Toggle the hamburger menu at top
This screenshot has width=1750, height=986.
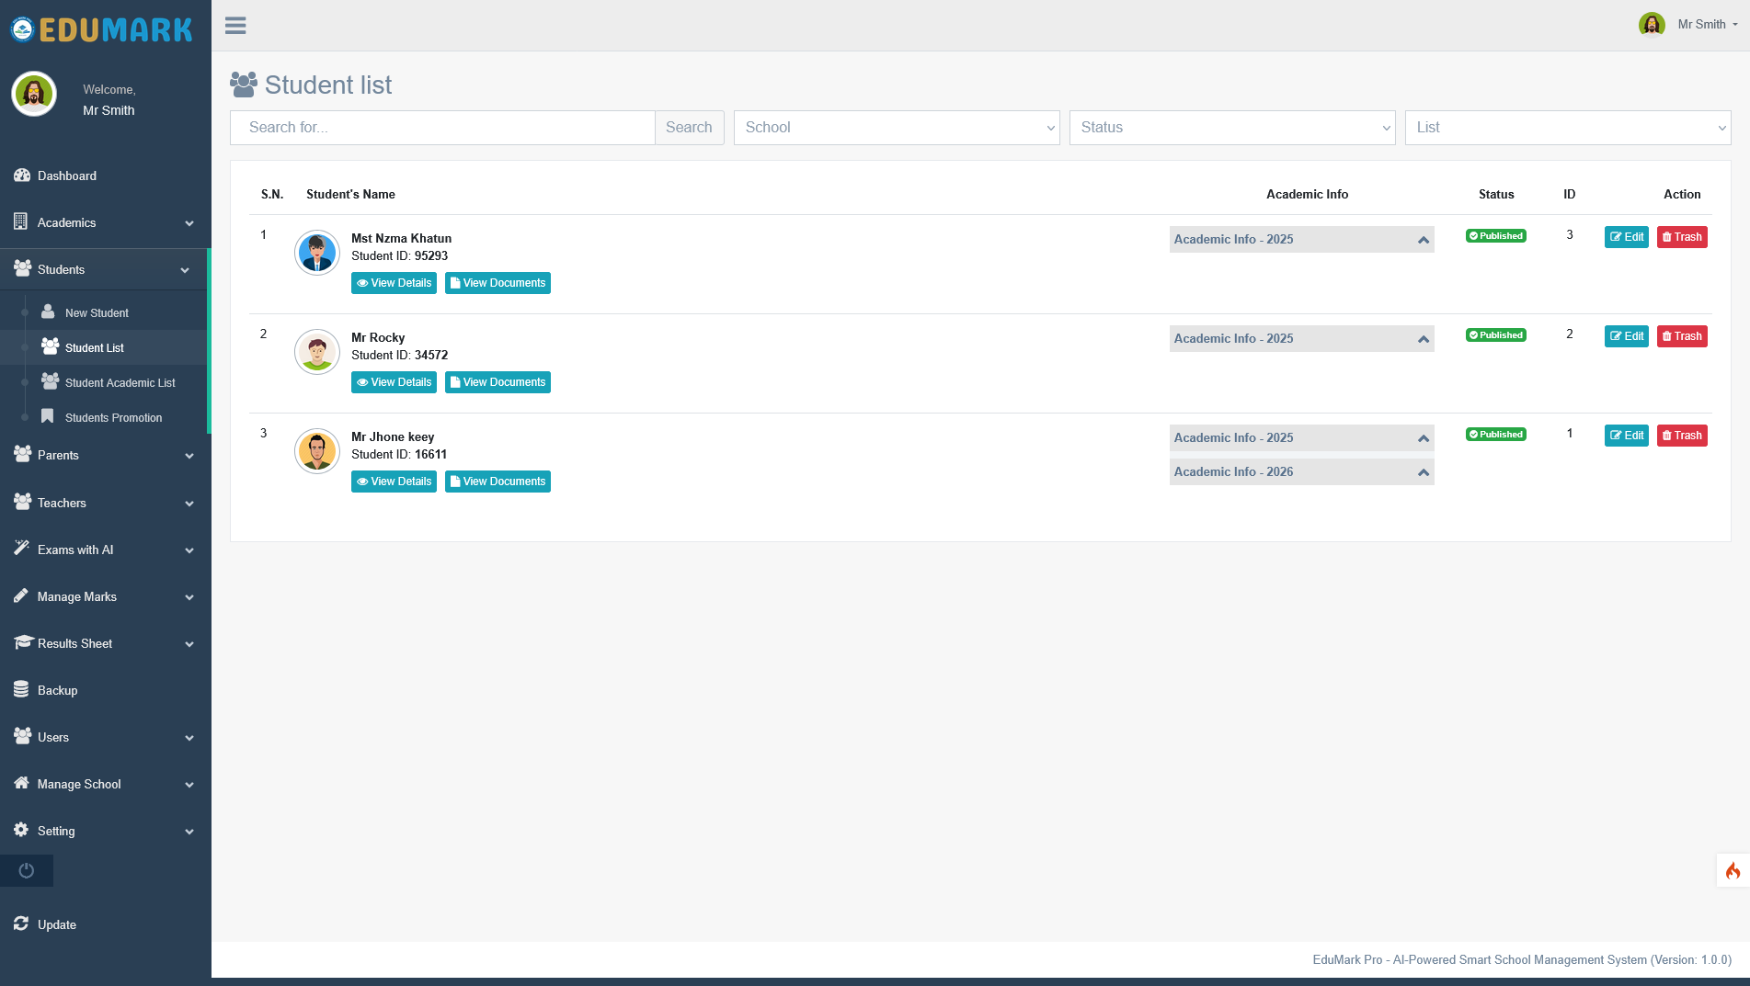(235, 25)
